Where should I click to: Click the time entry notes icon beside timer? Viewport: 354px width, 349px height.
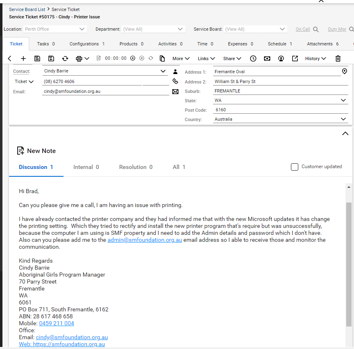pos(99,59)
